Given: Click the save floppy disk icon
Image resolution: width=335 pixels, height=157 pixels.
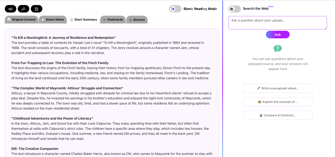Looking at the screenshot, I should pyautogui.click(x=36, y=9).
